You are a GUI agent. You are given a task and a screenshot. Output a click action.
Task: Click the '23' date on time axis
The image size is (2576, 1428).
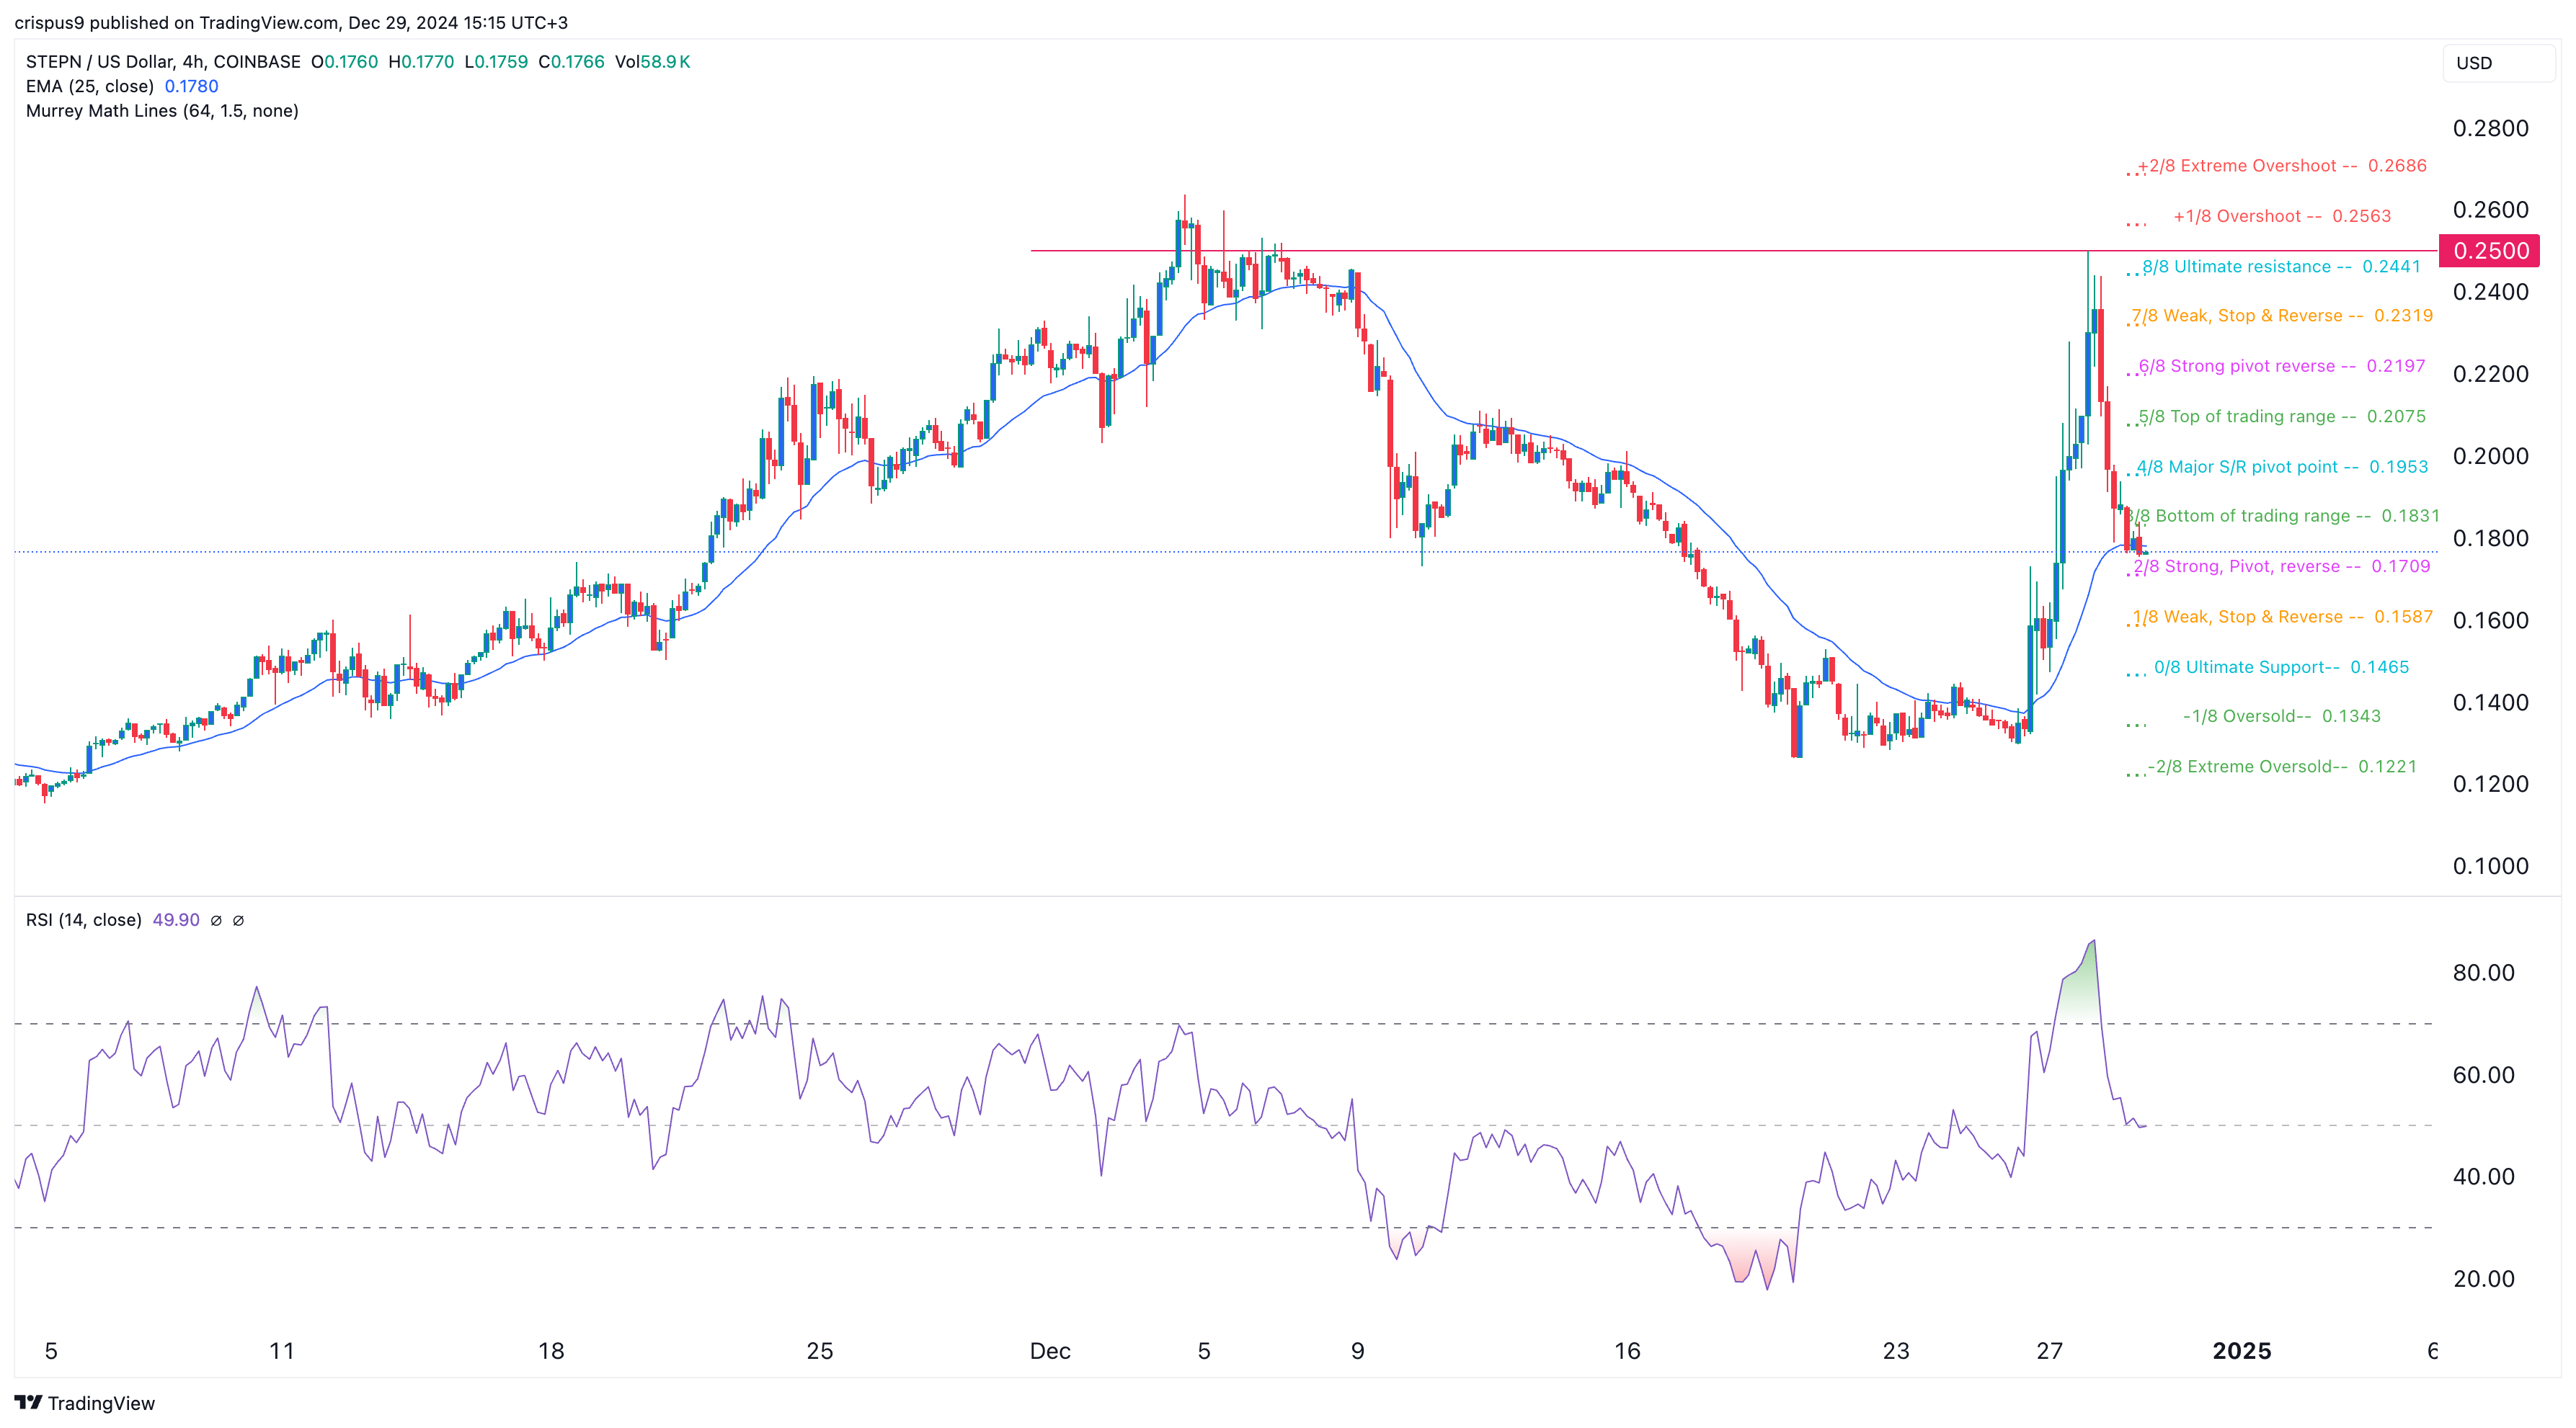click(x=1895, y=1351)
